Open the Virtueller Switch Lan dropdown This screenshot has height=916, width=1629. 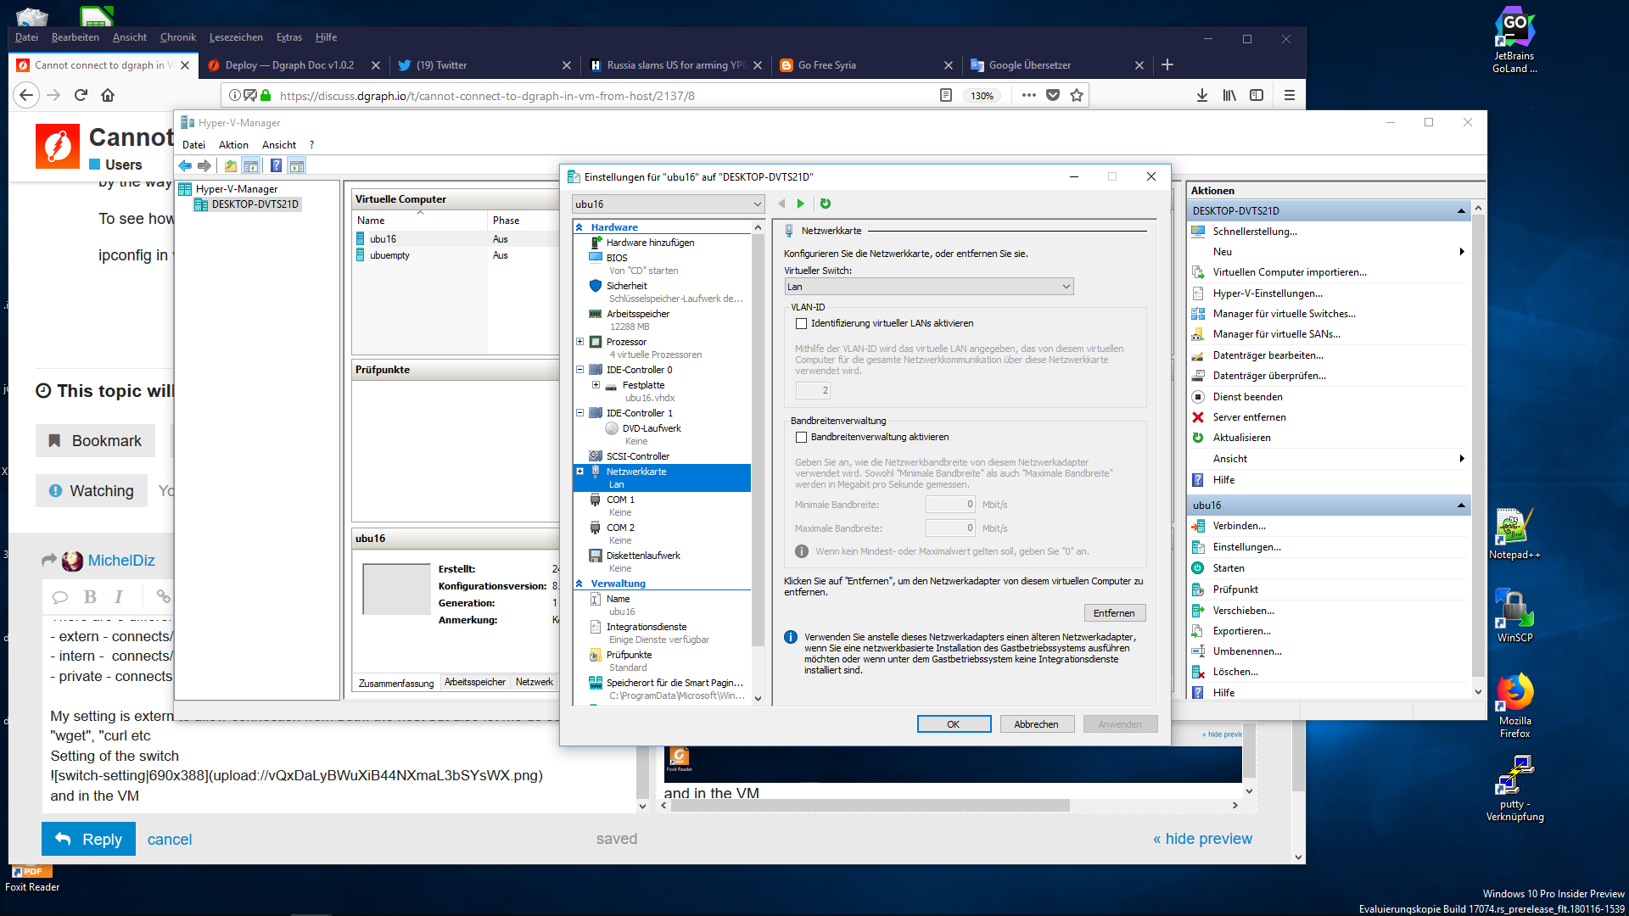(929, 287)
